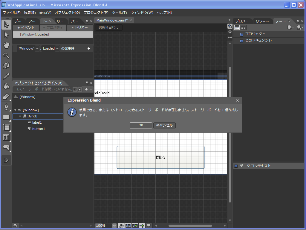Open the document tab list arrow

229,20
